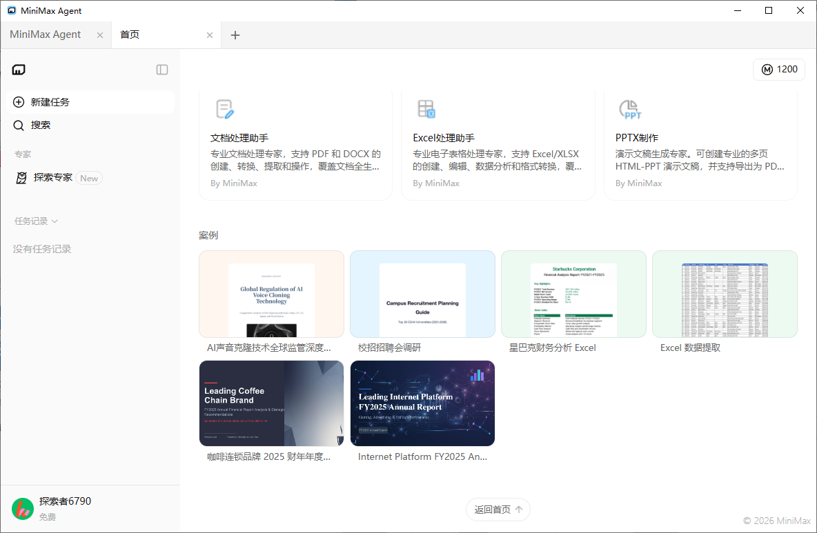Add a new tab with plus button
Image resolution: width=817 pixels, height=533 pixels.
point(235,35)
